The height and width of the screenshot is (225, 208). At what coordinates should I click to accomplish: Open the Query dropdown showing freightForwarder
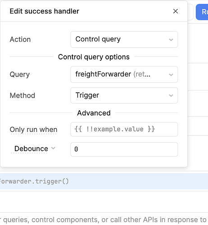124,74
